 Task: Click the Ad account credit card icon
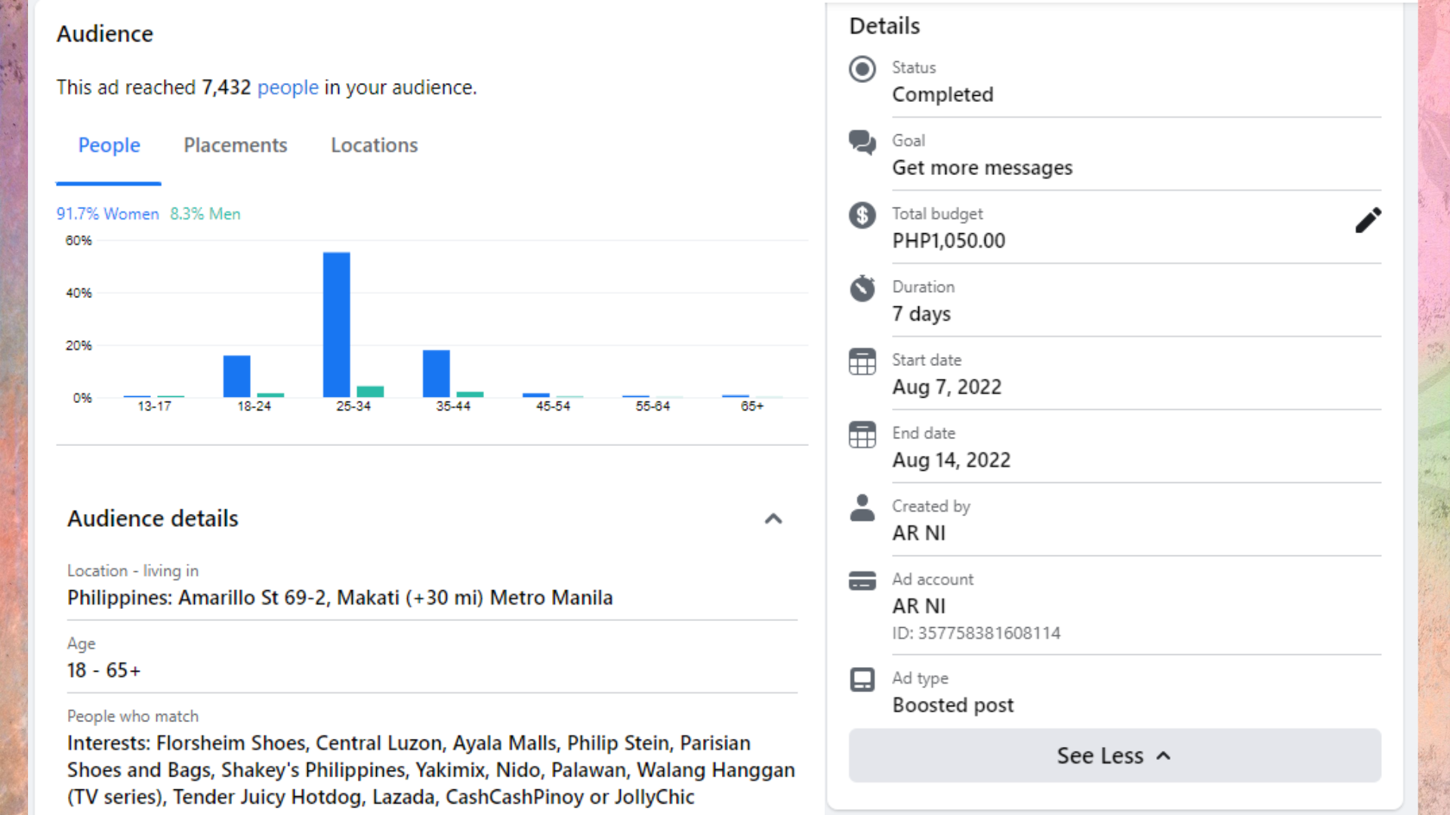[862, 580]
